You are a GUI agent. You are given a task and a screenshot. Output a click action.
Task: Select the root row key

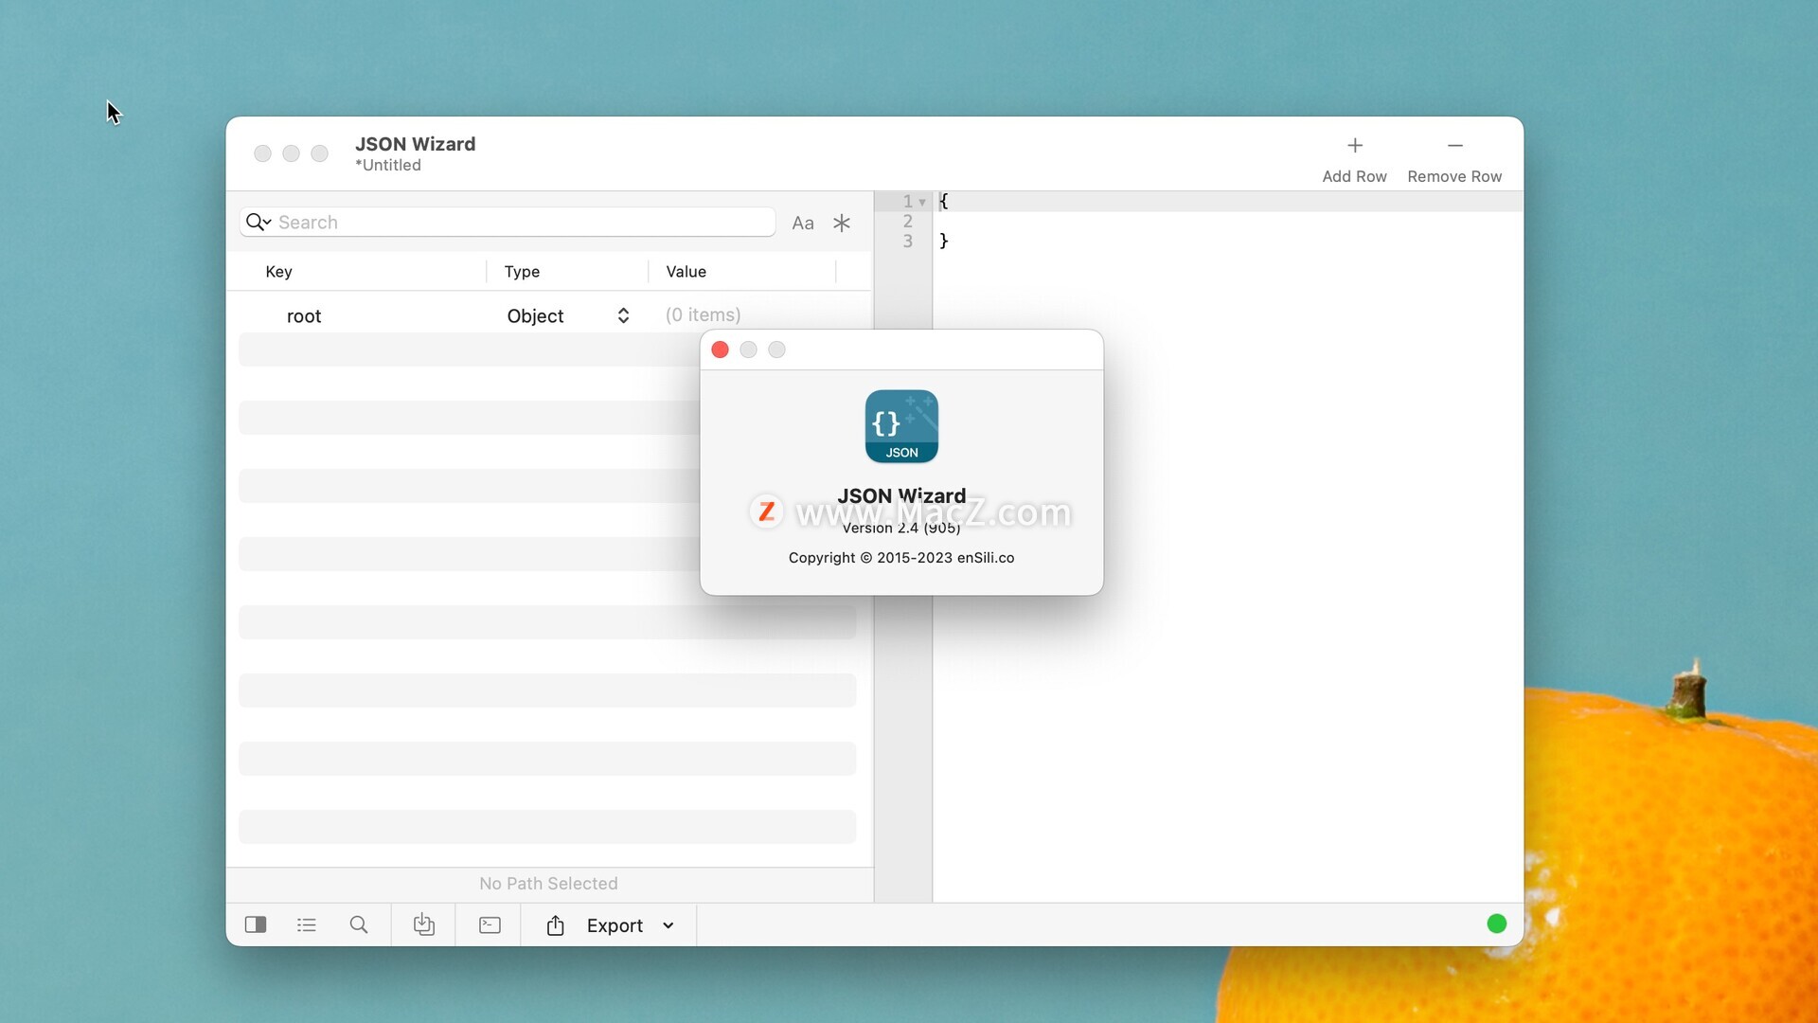(x=304, y=316)
